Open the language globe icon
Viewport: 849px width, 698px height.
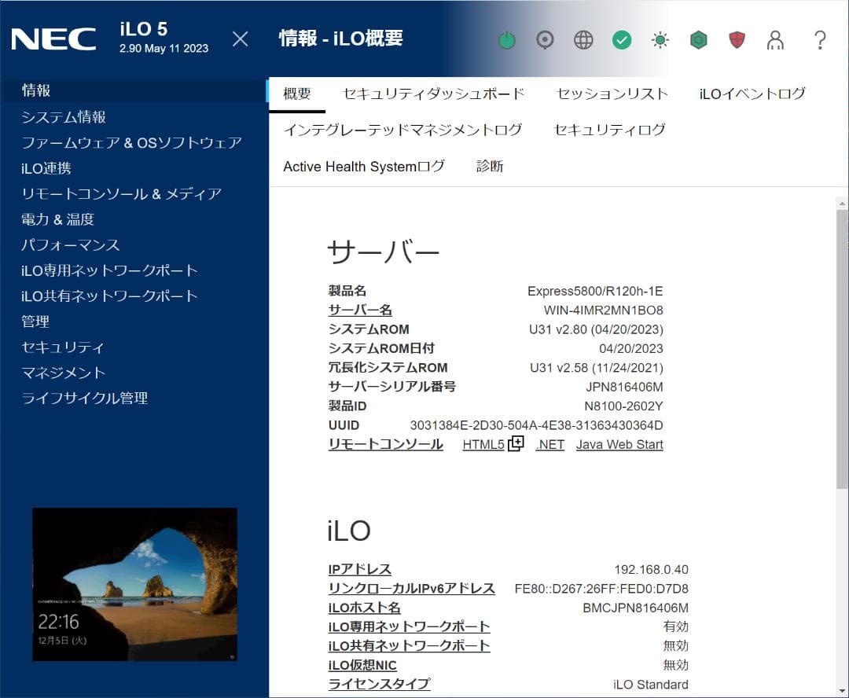[x=583, y=39]
